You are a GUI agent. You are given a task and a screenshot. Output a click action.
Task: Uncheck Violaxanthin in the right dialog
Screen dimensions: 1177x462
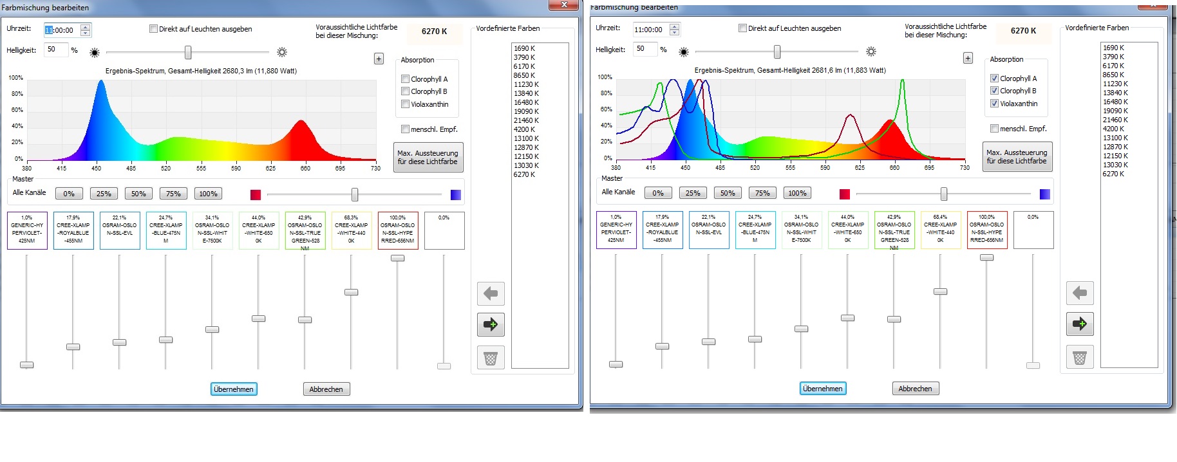tap(995, 104)
